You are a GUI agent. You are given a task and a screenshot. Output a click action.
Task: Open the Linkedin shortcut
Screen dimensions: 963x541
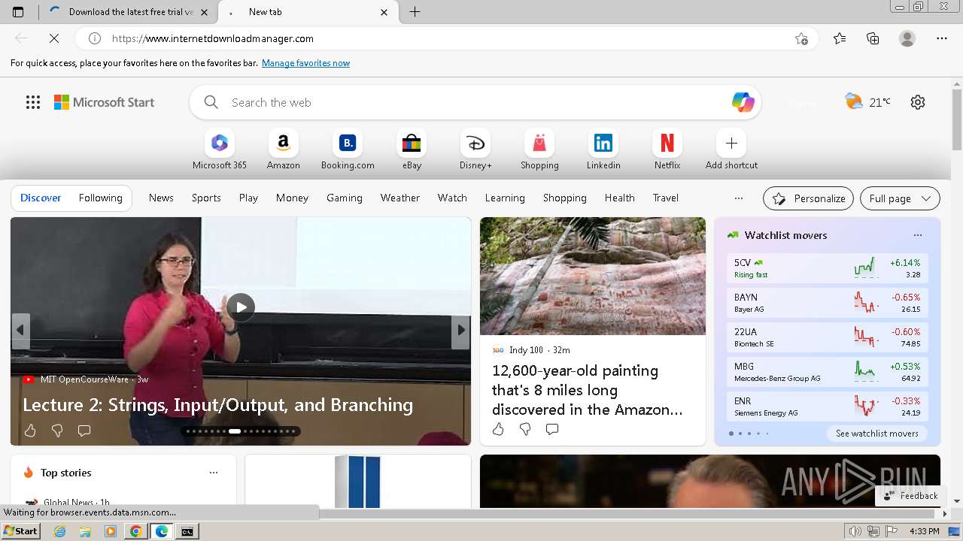coord(603,150)
